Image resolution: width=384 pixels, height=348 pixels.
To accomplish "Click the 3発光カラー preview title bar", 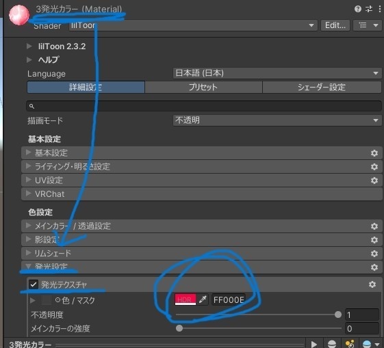I will tap(154, 344).
